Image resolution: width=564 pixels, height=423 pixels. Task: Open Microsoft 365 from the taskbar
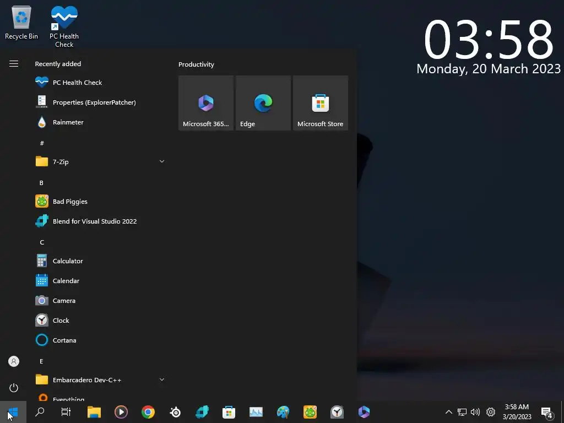364,412
